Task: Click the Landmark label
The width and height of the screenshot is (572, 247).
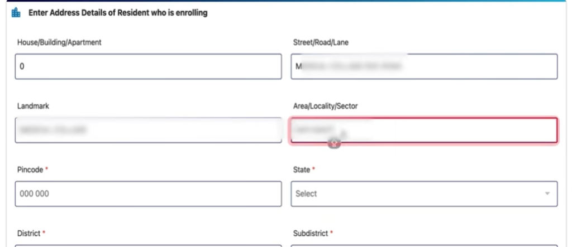Action: click(33, 106)
